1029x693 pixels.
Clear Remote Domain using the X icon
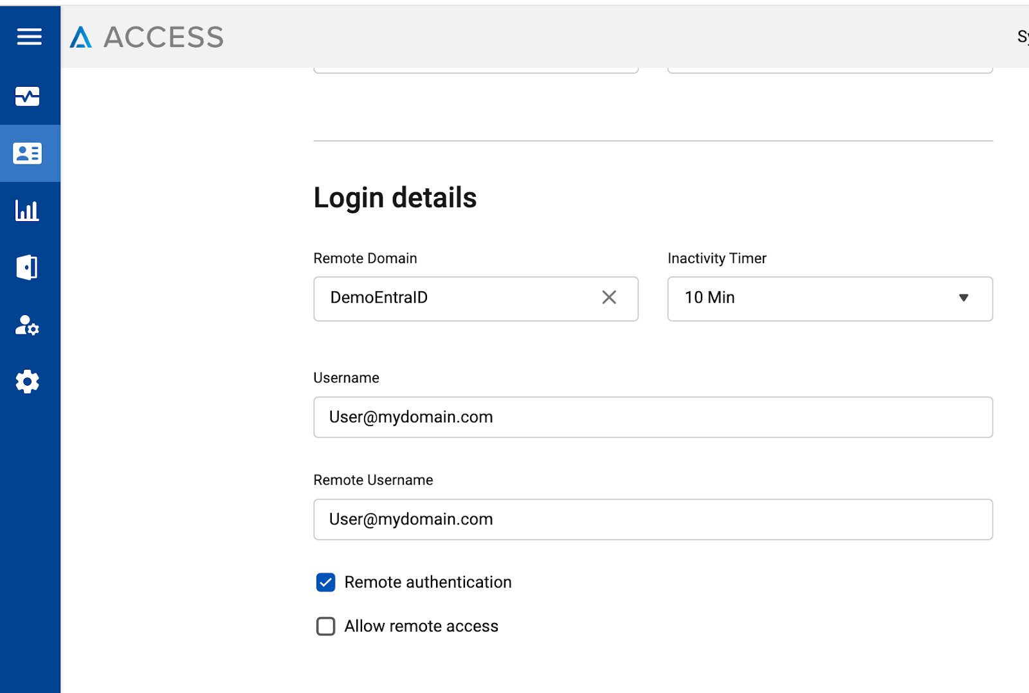pos(608,298)
